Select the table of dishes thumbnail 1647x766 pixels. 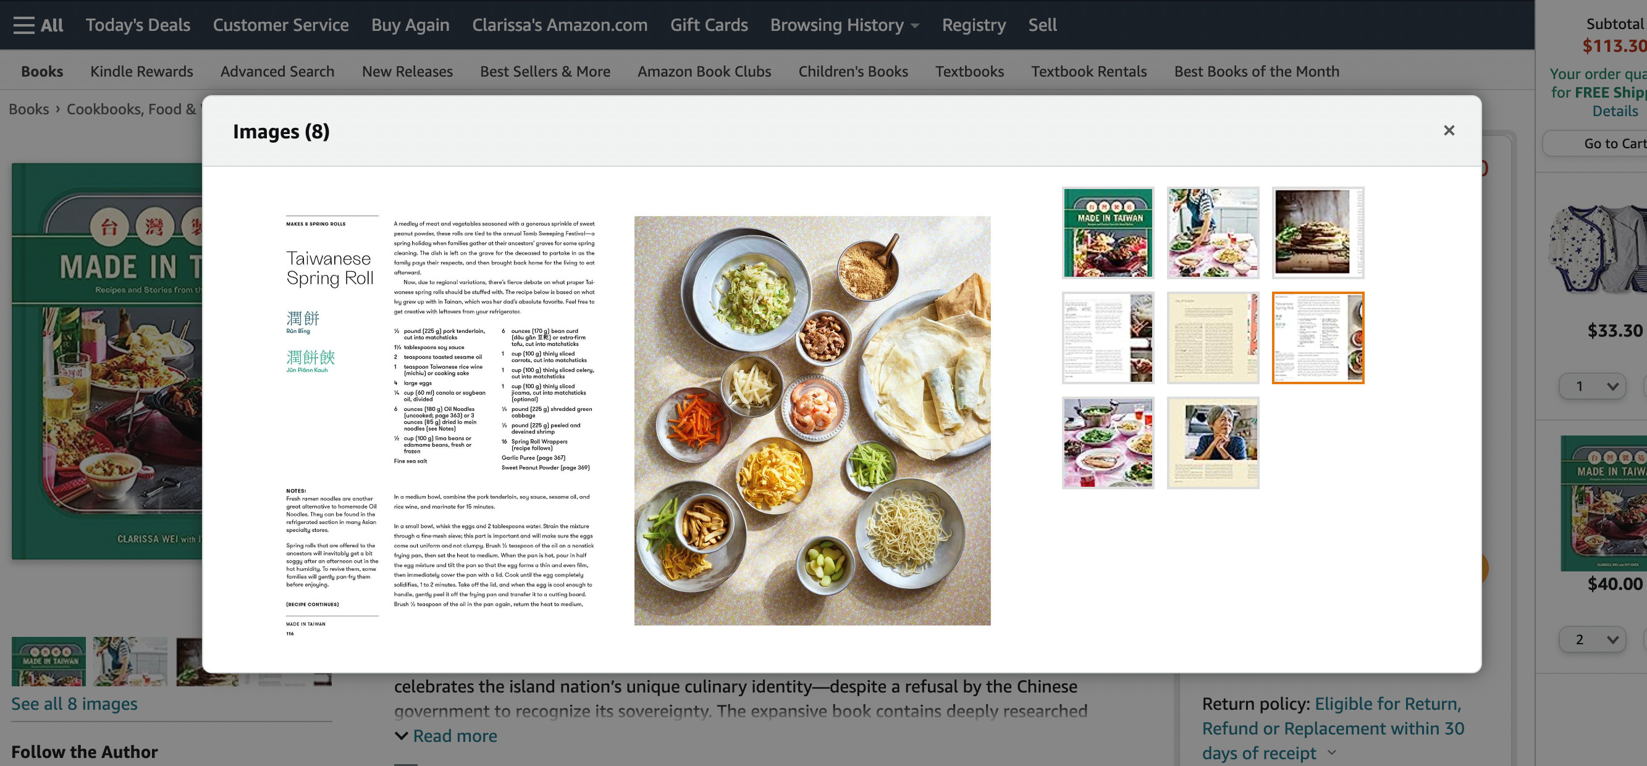(1108, 442)
